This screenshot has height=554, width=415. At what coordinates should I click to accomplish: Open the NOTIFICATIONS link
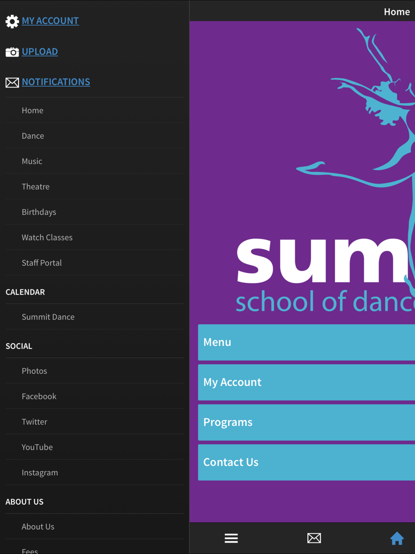click(x=56, y=82)
